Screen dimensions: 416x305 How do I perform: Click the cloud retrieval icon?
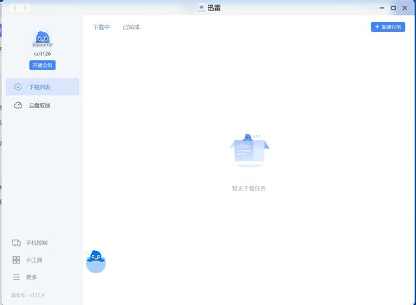coord(18,105)
